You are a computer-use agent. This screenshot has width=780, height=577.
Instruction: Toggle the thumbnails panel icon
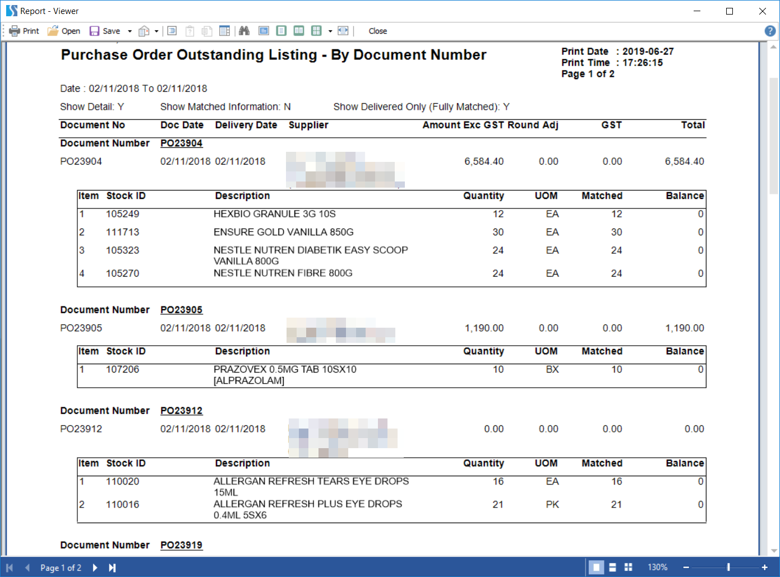click(224, 31)
